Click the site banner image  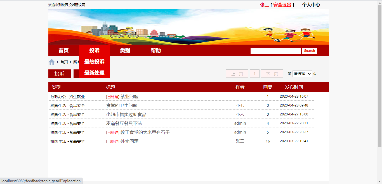click(189, 27)
